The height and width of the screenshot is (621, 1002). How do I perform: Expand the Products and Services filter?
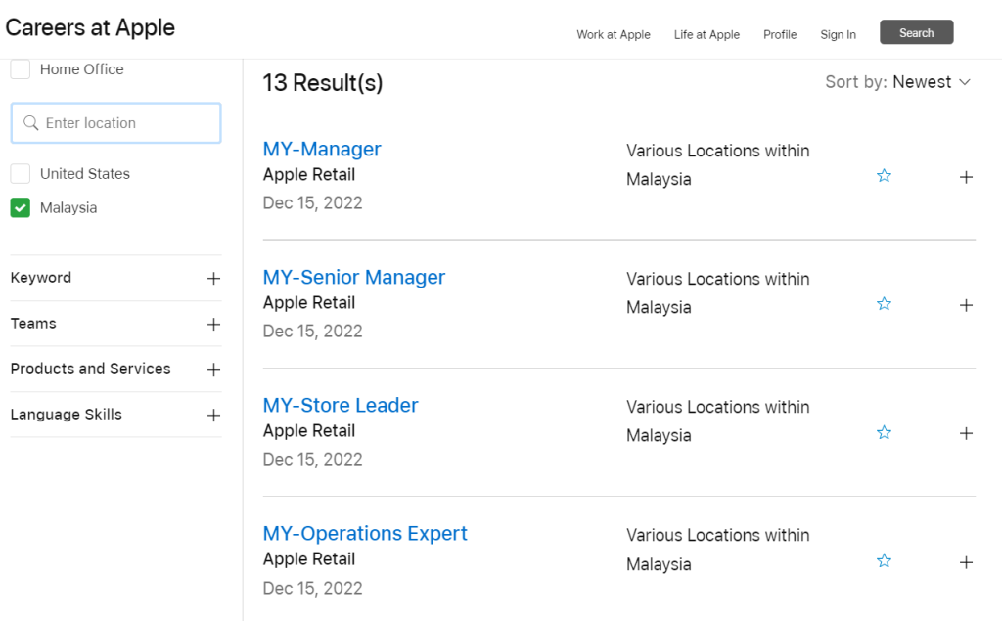click(x=213, y=370)
